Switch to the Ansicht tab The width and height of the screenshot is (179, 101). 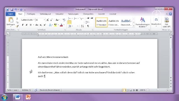coord(101,14)
